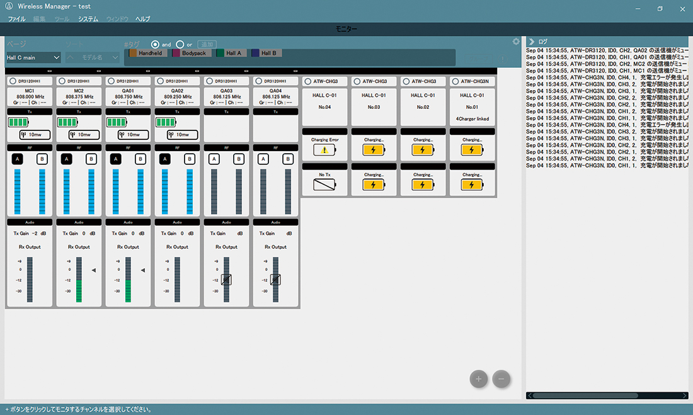Select MC2 DR3120HH1 channel radio
This screenshot has width=693, height=415.
(x=62, y=81)
